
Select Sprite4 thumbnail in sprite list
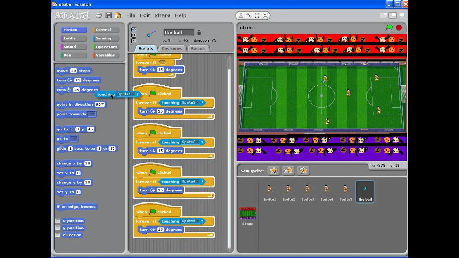[x=327, y=192]
